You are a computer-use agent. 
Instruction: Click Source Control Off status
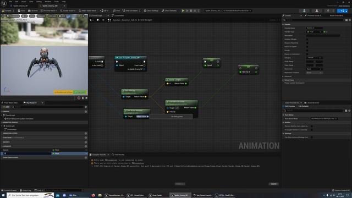(341, 190)
